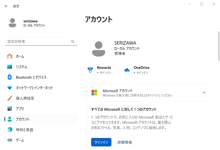Click the OneDrive label

141,68
